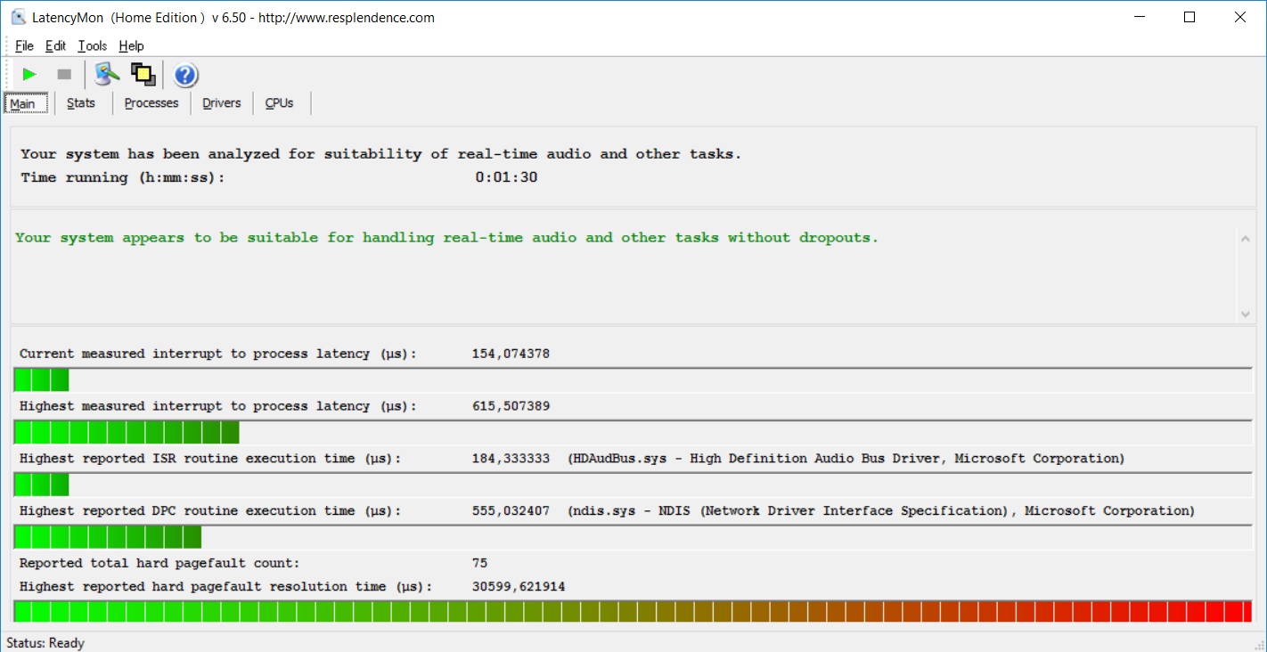Switch to the Processes tab
The height and width of the screenshot is (652, 1267).
[x=151, y=103]
